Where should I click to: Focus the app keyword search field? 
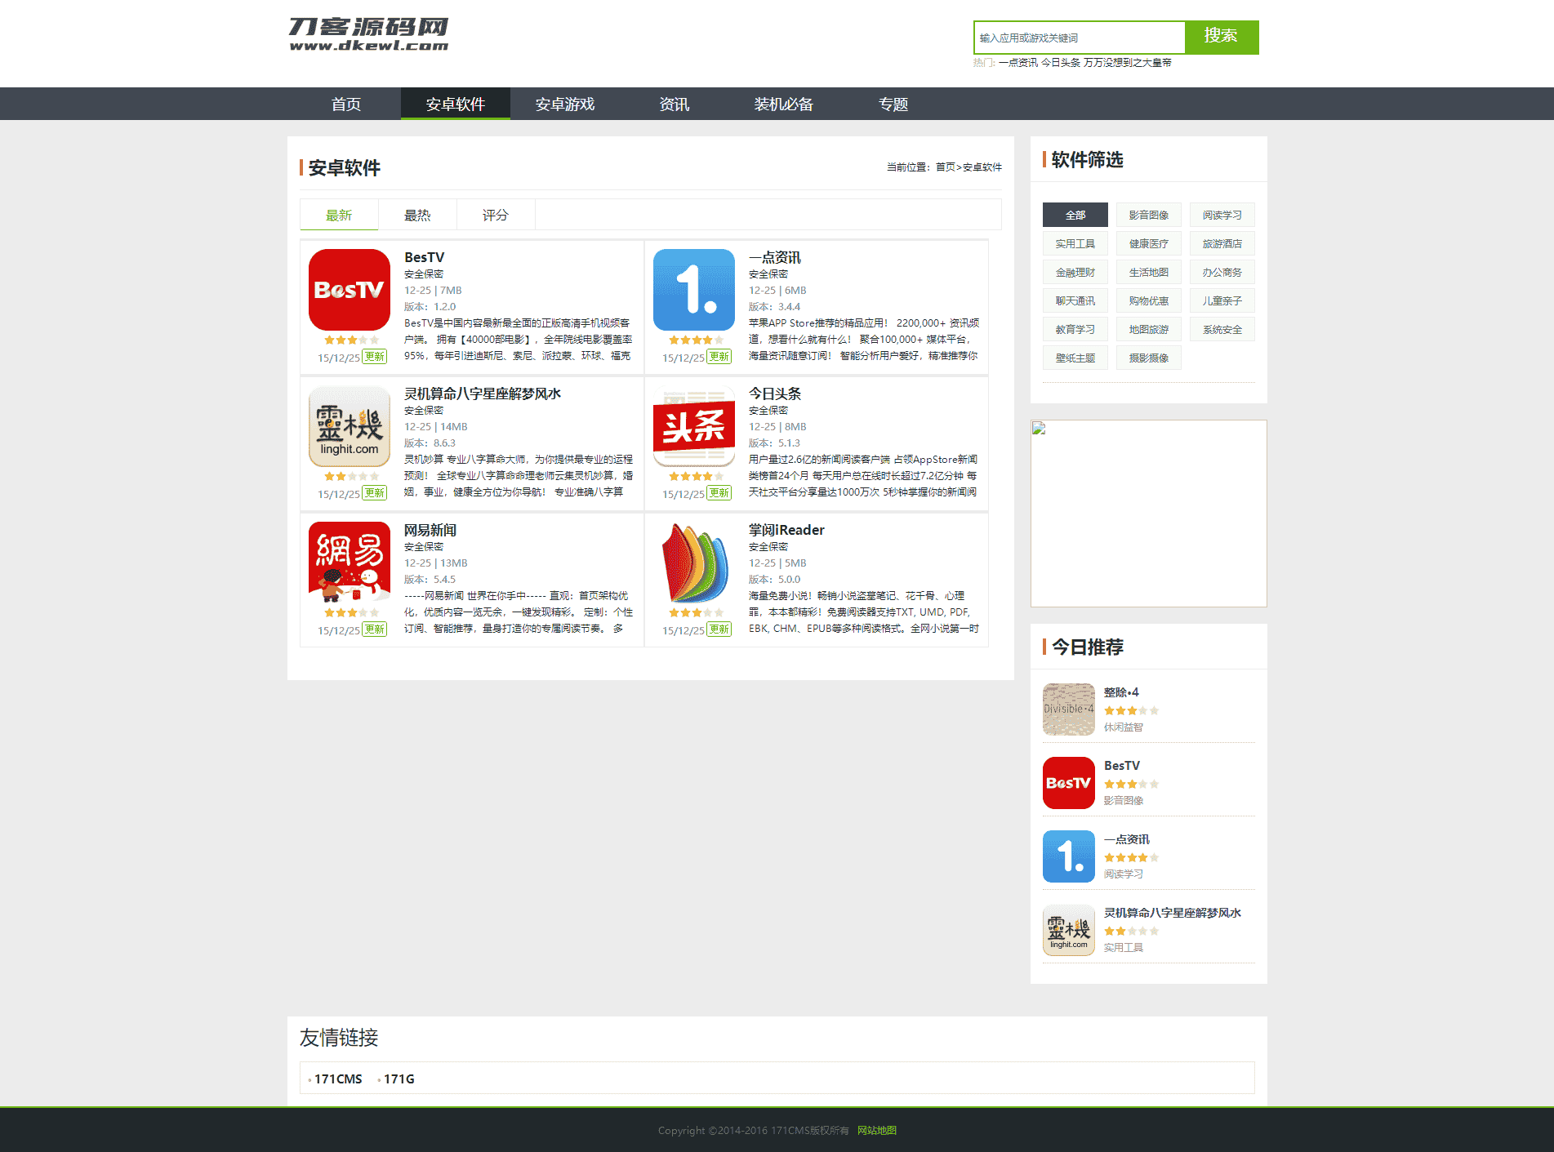pyautogui.click(x=1079, y=38)
